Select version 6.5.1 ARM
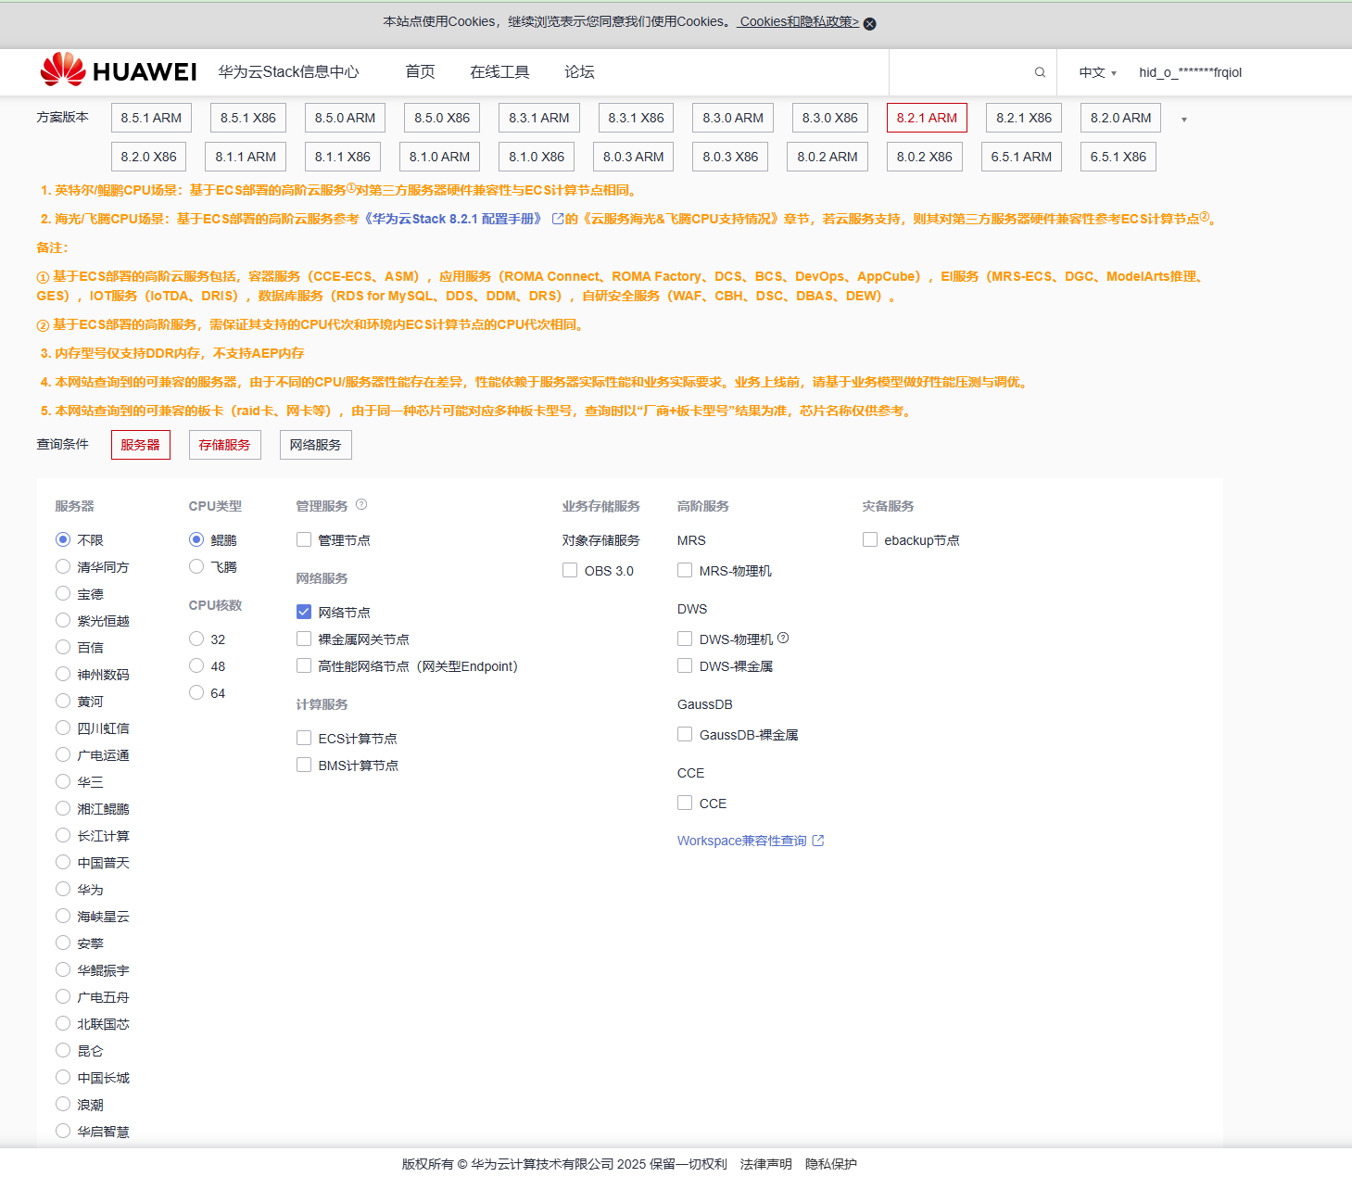The image size is (1352, 1177). tap(1021, 157)
